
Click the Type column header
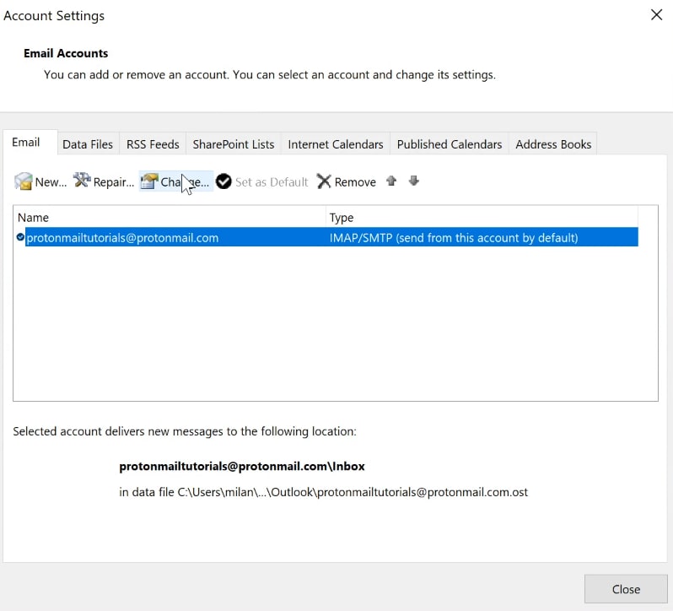(482, 217)
